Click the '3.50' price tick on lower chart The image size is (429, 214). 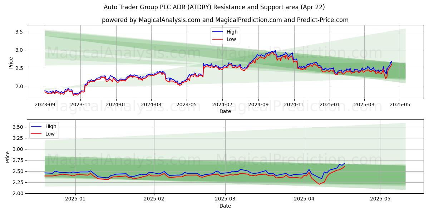tap(18, 127)
